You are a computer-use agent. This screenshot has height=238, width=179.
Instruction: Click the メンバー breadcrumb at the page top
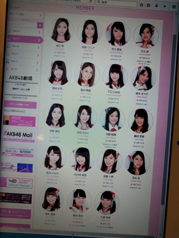coord(17,8)
